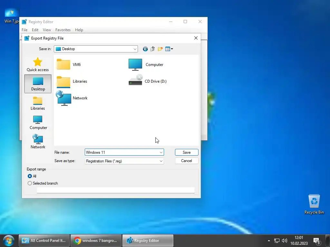Select Desktop in the places bar
The width and height of the screenshot is (330, 247).
(38, 84)
